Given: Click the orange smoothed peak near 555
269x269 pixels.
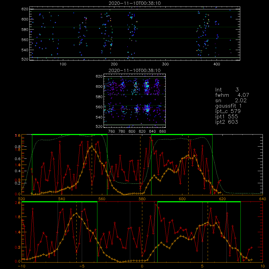Looking at the screenshot, I should tap(92, 146).
